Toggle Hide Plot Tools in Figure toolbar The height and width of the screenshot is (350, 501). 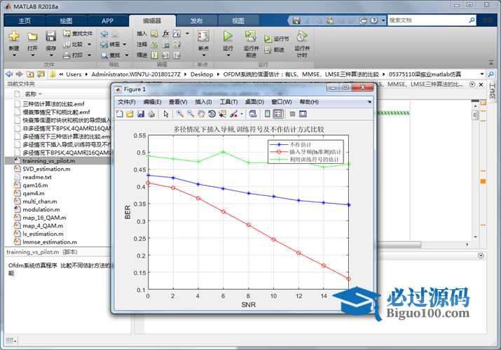tap(292, 114)
